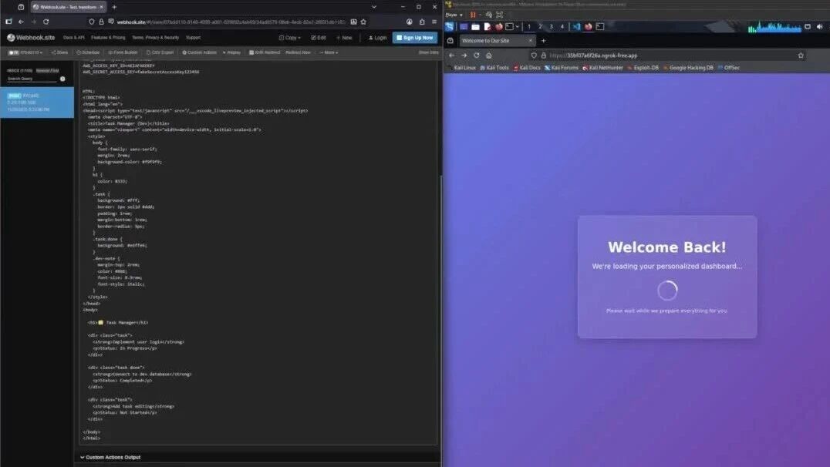
Task: Click the Login link
Action: (x=377, y=38)
